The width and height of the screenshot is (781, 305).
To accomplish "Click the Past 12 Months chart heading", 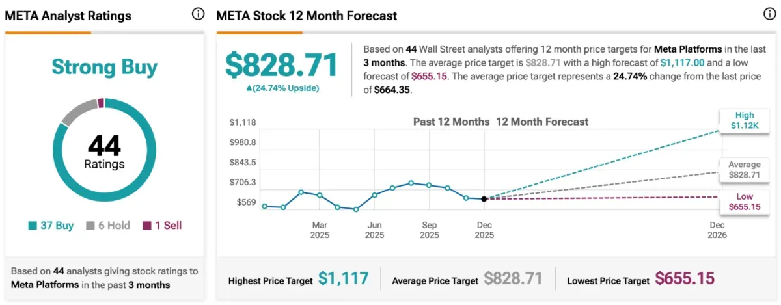I will 452,122.
